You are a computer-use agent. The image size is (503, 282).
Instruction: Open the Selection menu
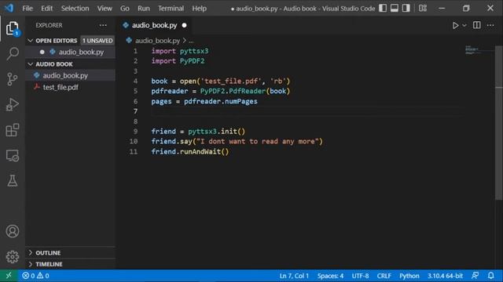(75, 9)
